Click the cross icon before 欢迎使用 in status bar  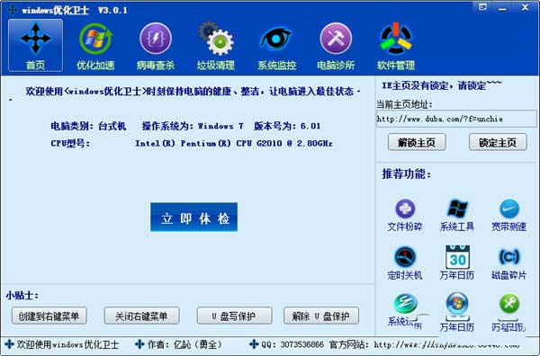(x=9, y=344)
